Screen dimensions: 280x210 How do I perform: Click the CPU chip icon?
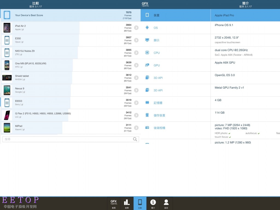147,53
